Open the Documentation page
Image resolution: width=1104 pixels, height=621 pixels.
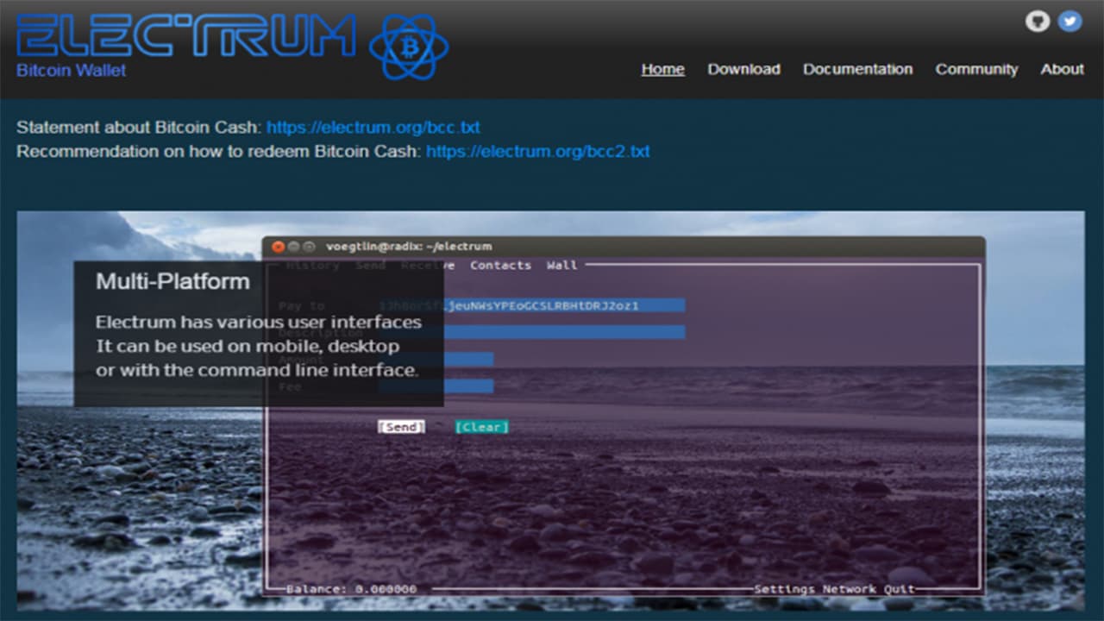tap(857, 69)
